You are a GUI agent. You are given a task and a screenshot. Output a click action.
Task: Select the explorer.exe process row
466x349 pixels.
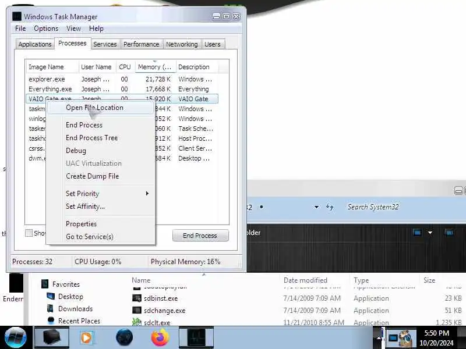[x=122, y=79]
